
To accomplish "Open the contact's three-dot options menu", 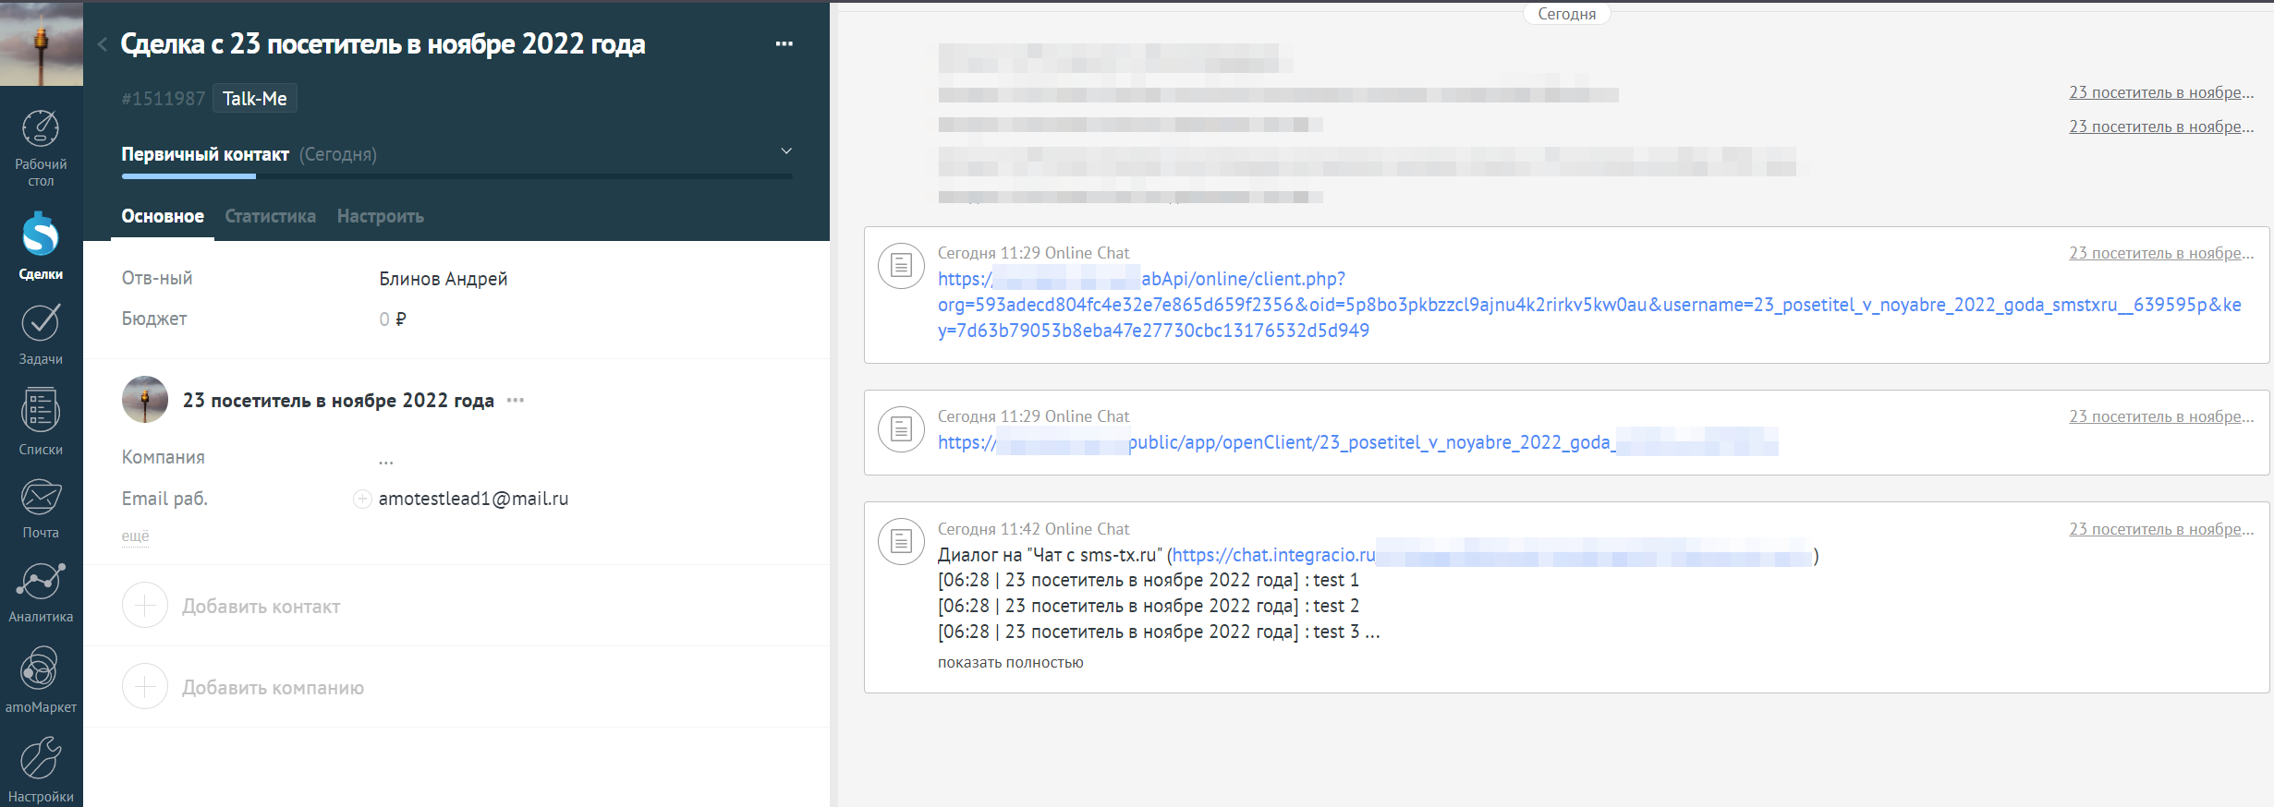I will click(x=516, y=401).
